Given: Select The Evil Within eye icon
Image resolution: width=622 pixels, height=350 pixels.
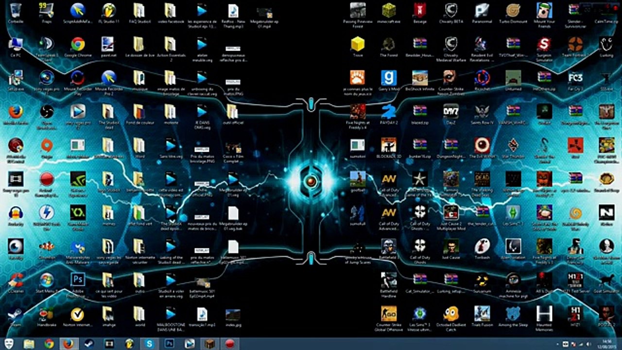Looking at the screenshot, I should [x=482, y=145].
